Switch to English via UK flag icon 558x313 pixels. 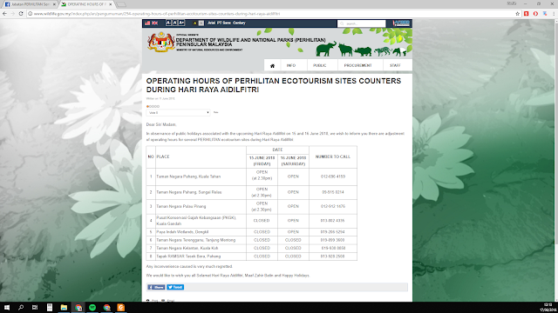(155, 23)
